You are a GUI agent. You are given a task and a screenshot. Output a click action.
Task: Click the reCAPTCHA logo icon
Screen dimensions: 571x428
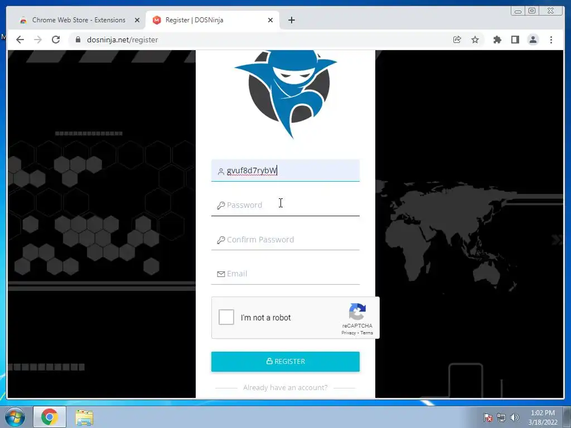tap(357, 312)
